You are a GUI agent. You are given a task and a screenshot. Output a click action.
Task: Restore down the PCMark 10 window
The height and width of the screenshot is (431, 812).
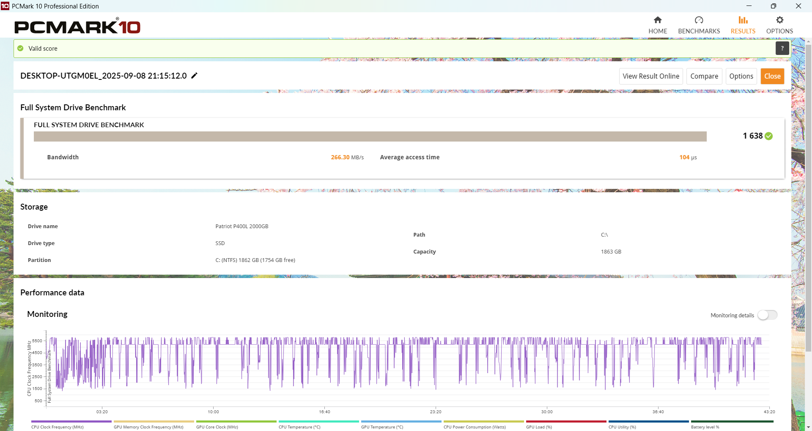774,6
